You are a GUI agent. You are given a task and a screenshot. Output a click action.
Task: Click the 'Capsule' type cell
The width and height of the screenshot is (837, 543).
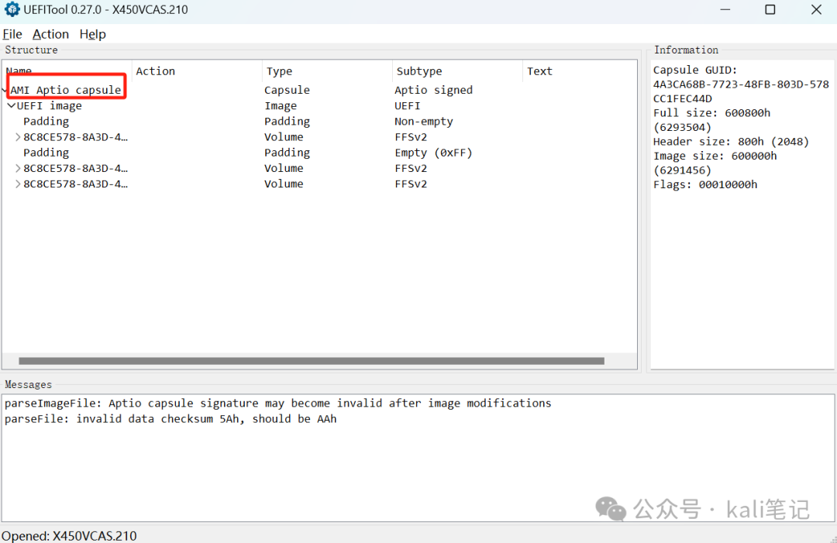[288, 90]
